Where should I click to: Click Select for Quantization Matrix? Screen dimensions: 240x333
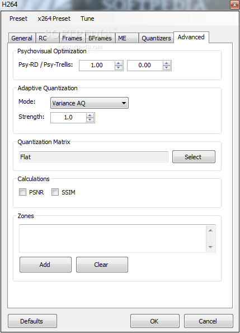[x=194, y=157]
